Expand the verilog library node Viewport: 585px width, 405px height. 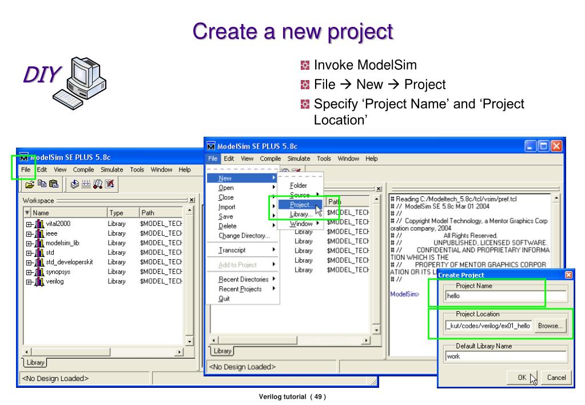pos(29,282)
